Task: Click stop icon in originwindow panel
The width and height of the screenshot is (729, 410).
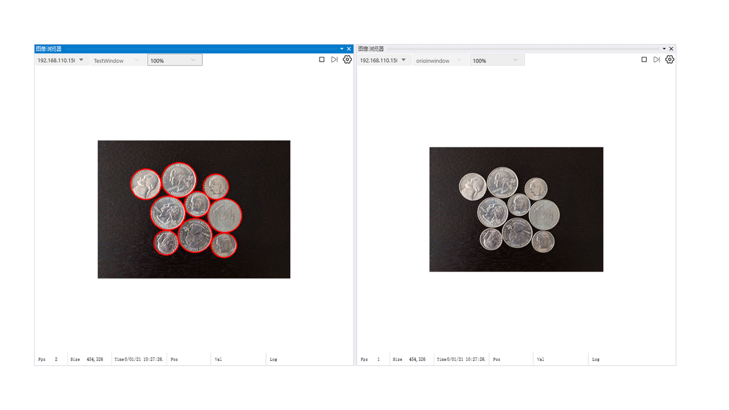Action: click(x=644, y=60)
